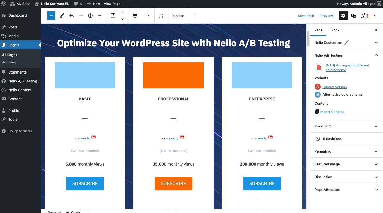
Task: Open the List View outline icon
Action: pyautogui.click(x=100, y=16)
